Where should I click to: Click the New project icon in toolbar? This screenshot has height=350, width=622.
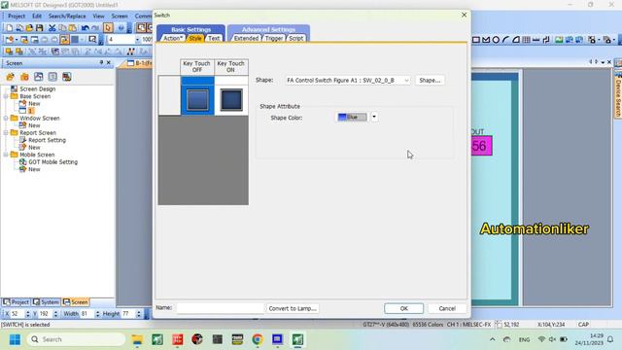coord(9,28)
